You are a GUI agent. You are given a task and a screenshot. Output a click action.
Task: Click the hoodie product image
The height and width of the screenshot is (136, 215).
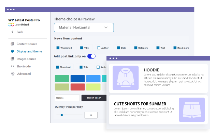(126, 78)
